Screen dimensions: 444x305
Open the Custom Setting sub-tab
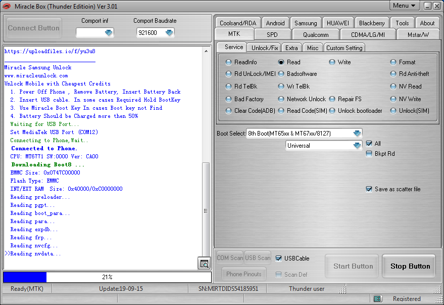coord(344,48)
